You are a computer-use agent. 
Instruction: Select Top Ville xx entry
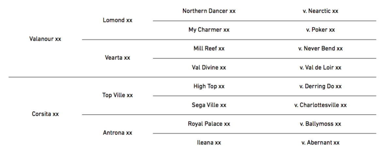pos(118,95)
